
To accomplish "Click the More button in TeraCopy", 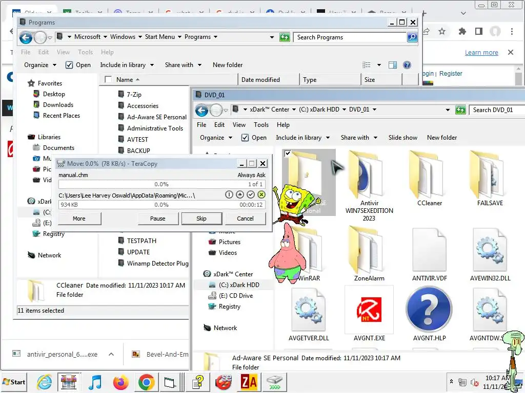I will click(x=79, y=219).
